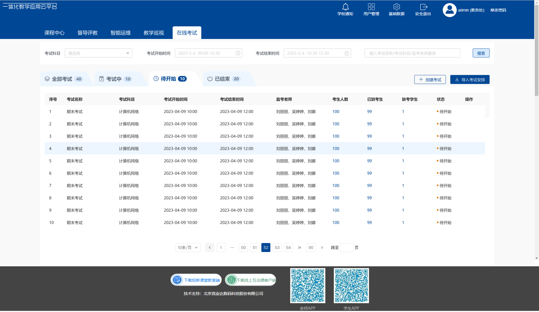
Task: Go to previous page arrow
Action: (210, 248)
